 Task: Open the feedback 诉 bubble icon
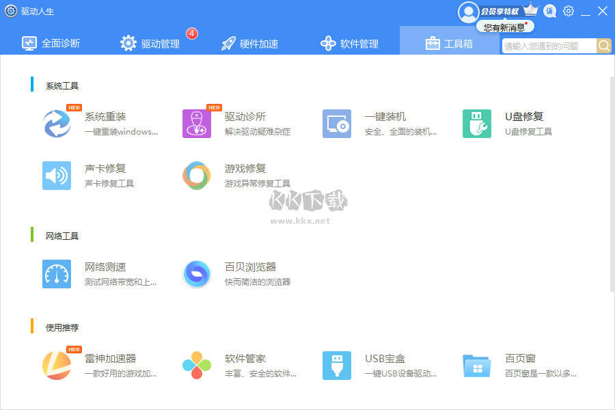click(x=550, y=11)
